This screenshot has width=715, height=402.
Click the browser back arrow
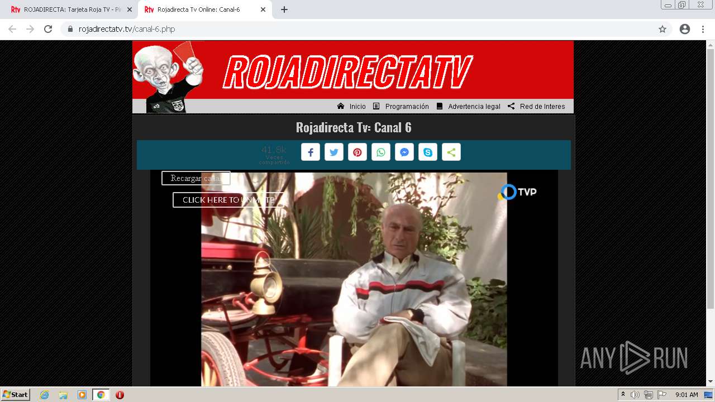point(12,29)
